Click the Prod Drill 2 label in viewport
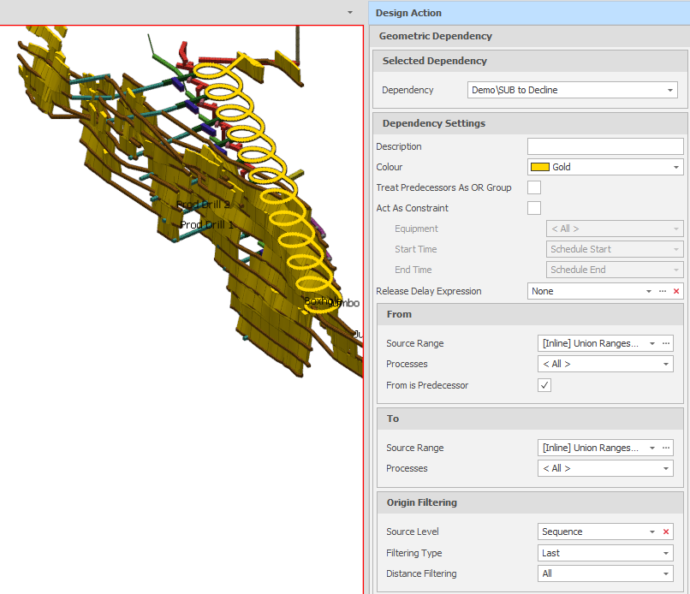Viewport: 690px width, 594px height. point(202,205)
